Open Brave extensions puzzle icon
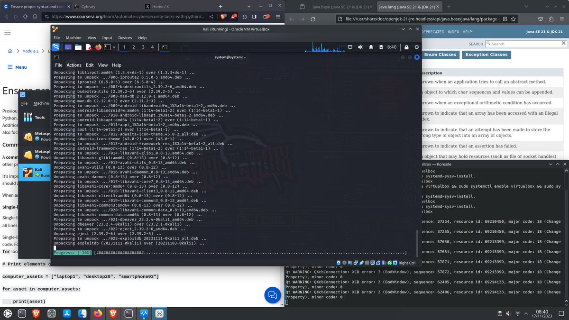 245,17
